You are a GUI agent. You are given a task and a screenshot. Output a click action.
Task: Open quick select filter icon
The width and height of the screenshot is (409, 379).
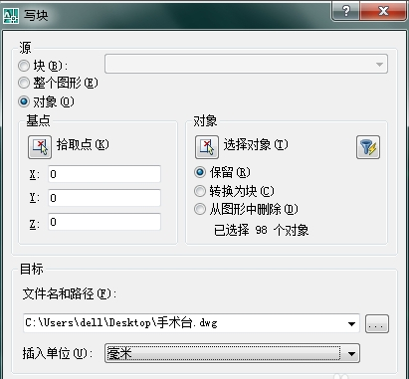[x=368, y=147]
